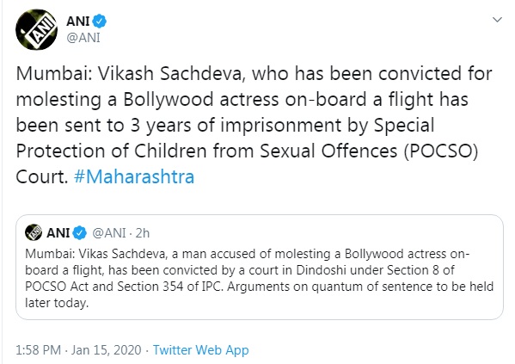This screenshot has height=364, width=515.
Task: Open the 1:58 PM Jan 15, 2020 timestamp
Action: [78, 350]
